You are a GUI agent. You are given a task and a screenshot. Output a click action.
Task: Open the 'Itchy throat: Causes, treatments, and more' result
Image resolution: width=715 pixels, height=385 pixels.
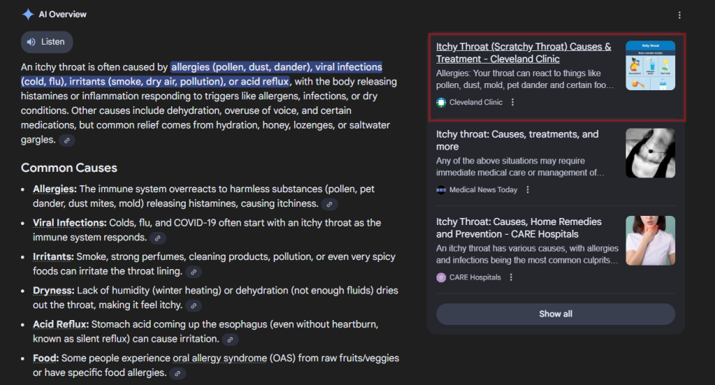pos(517,140)
